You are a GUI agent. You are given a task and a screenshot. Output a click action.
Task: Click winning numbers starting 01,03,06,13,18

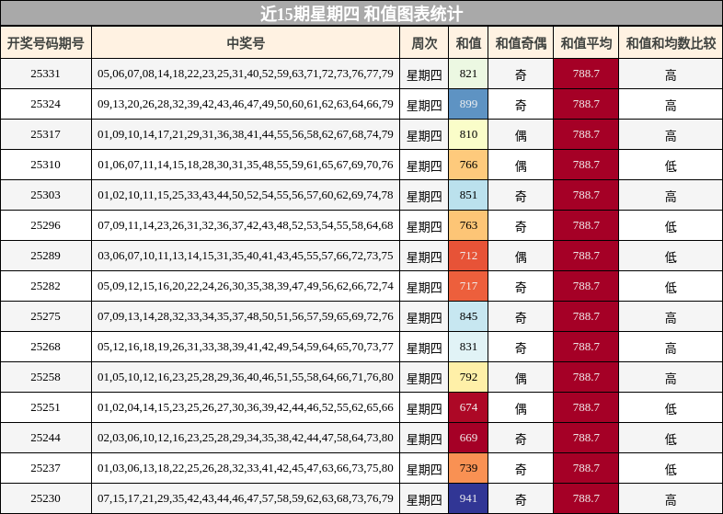coord(246,468)
